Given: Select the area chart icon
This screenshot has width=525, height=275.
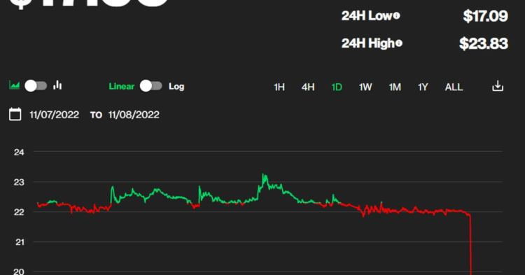Looking at the screenshot, I should coord(15,85).
